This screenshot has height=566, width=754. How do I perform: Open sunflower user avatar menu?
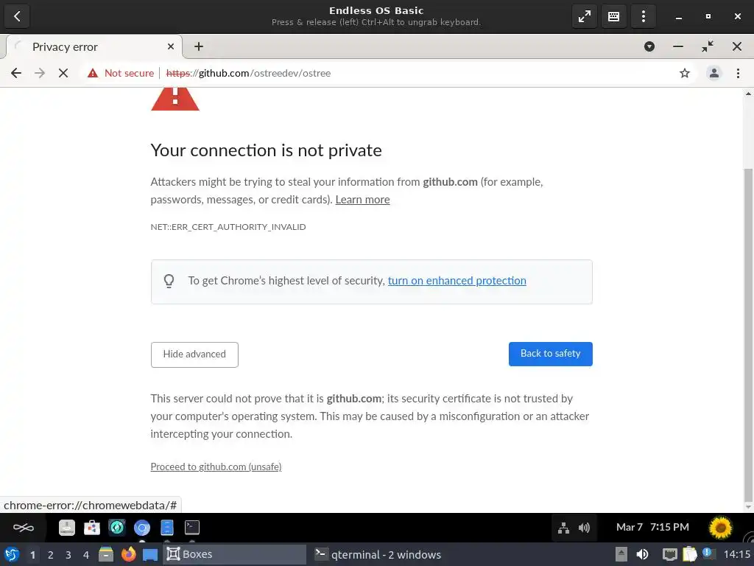(720, 528)
